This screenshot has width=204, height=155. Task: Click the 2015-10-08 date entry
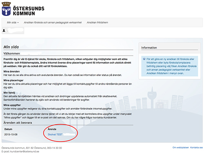click(11, 135)
